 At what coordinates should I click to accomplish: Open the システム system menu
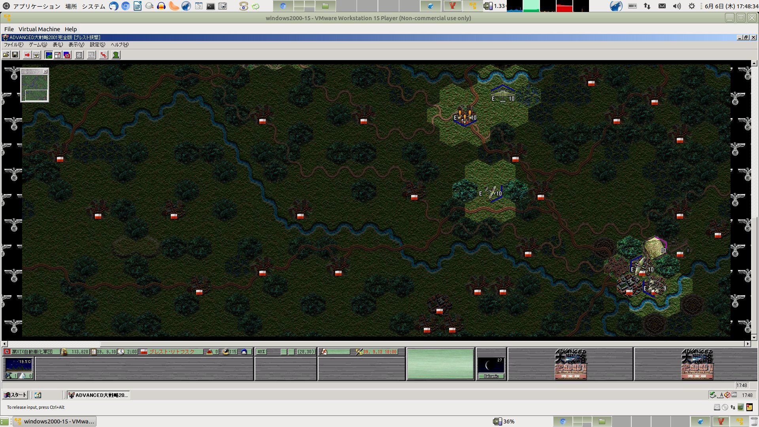tap(94, 6)
